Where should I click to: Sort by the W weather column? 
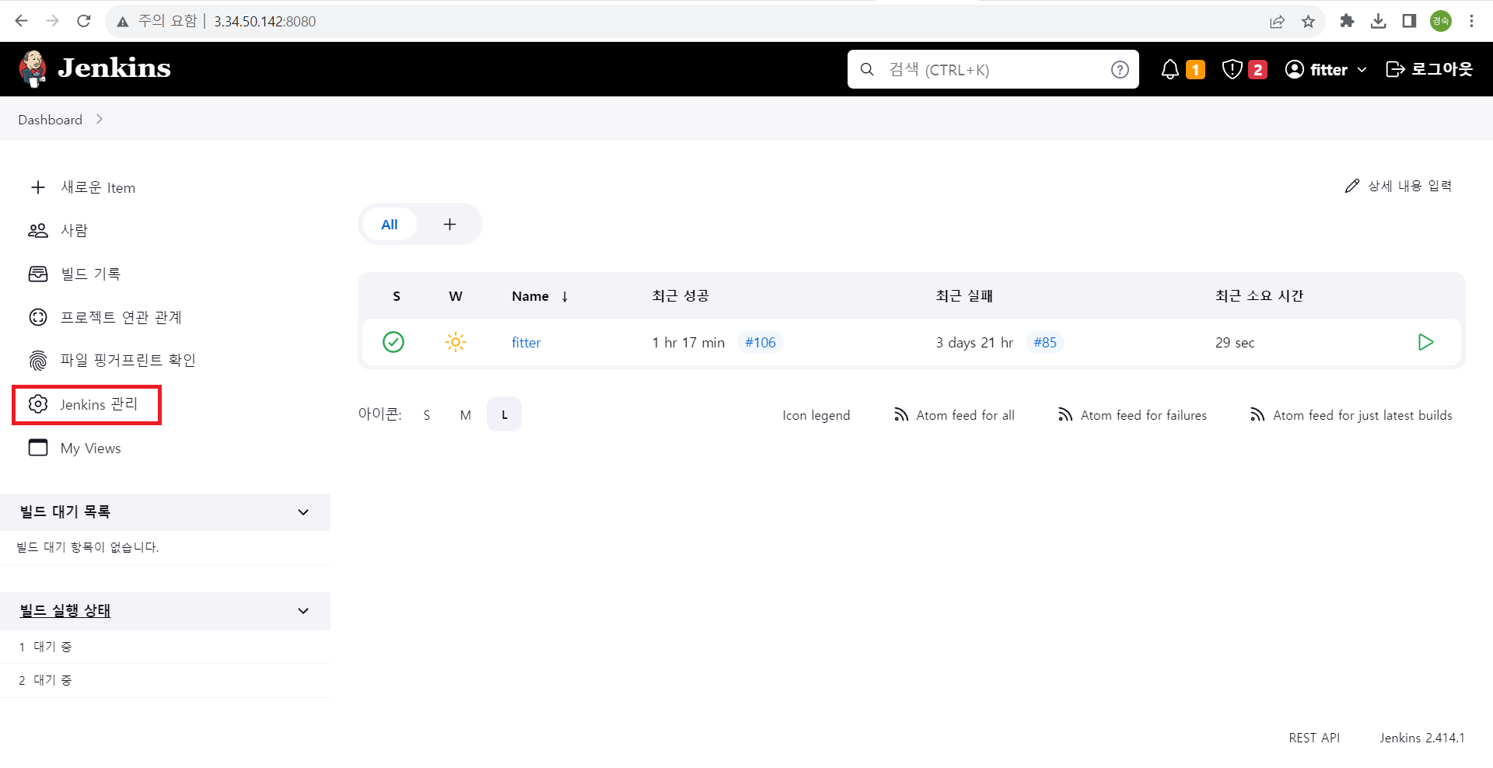click(x=456, y=296)
